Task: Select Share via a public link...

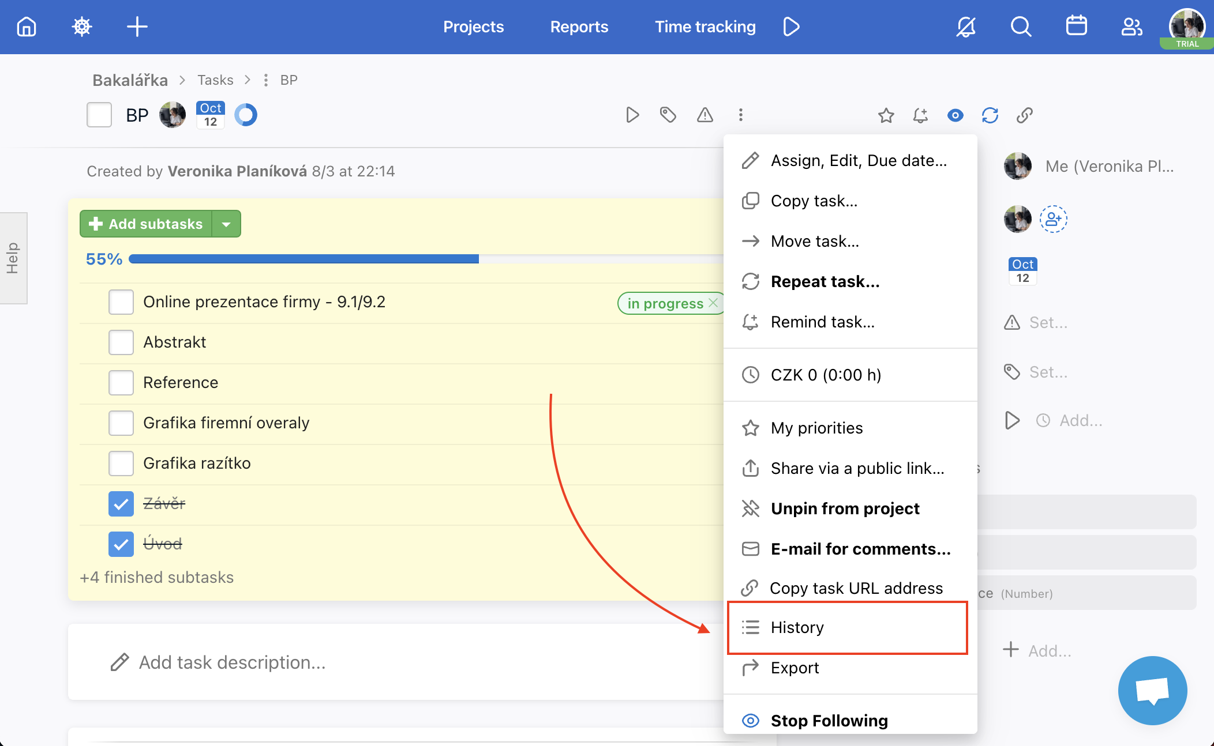Action: 850,468
